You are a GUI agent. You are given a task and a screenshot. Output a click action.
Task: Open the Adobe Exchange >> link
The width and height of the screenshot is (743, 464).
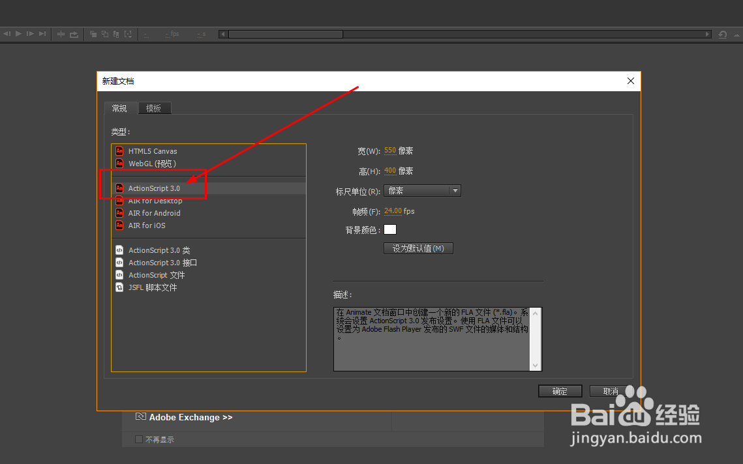point(191,418)
